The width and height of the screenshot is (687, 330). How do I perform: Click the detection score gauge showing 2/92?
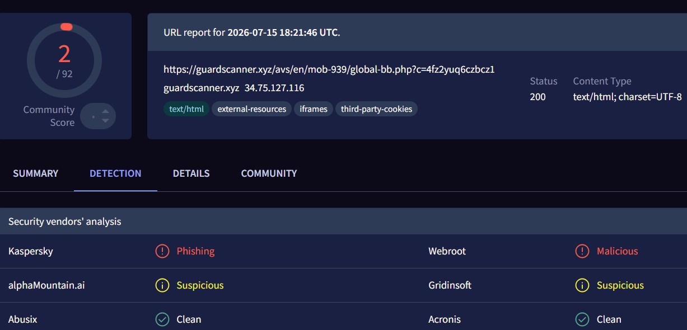pyautogui.click(x=64, y=60)
